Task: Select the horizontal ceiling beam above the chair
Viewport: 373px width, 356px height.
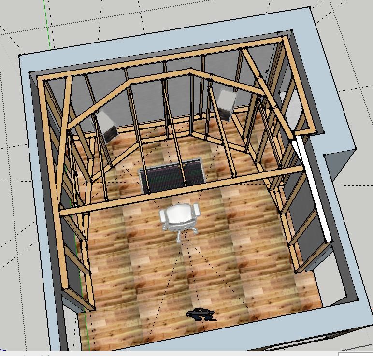Action: coord(181,191)
